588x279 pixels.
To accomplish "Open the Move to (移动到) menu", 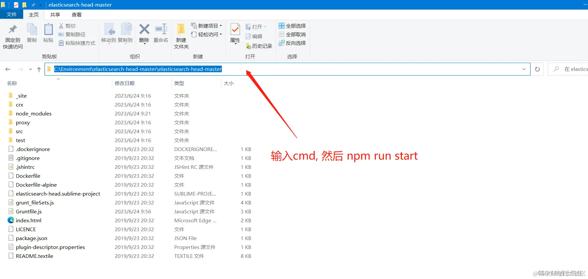I will tap(108, 33).
